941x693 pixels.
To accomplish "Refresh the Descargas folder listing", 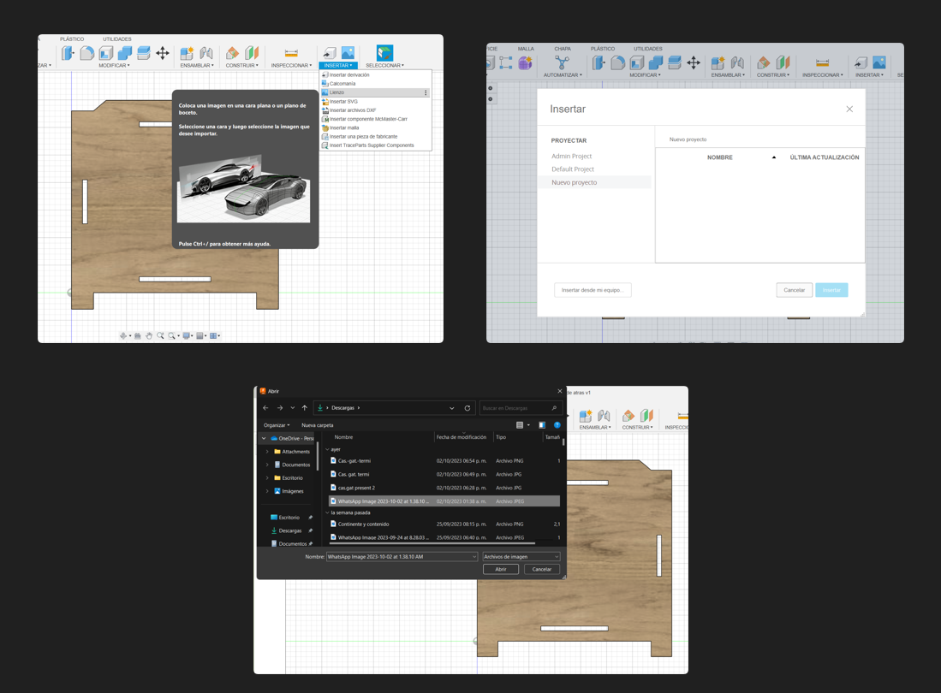I will tap(468, 407).
